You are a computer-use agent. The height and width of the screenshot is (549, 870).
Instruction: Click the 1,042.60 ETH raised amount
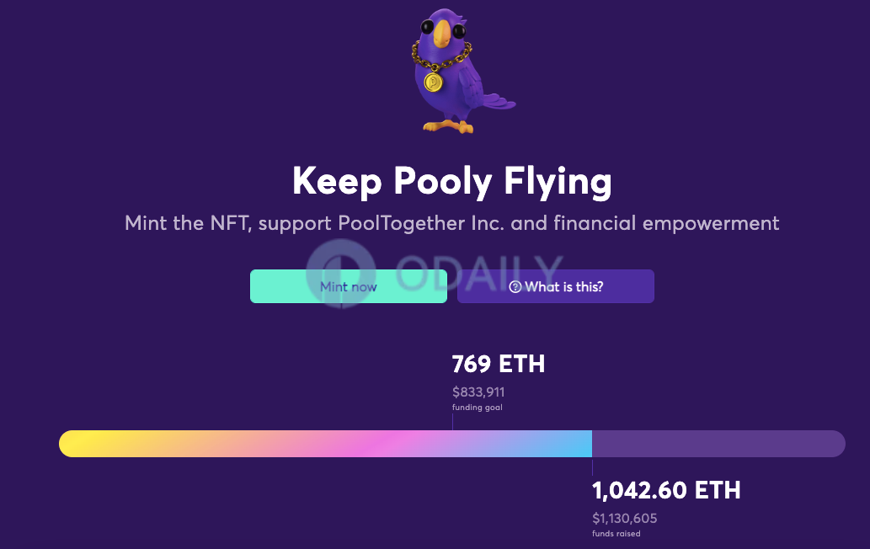(666, 490)
